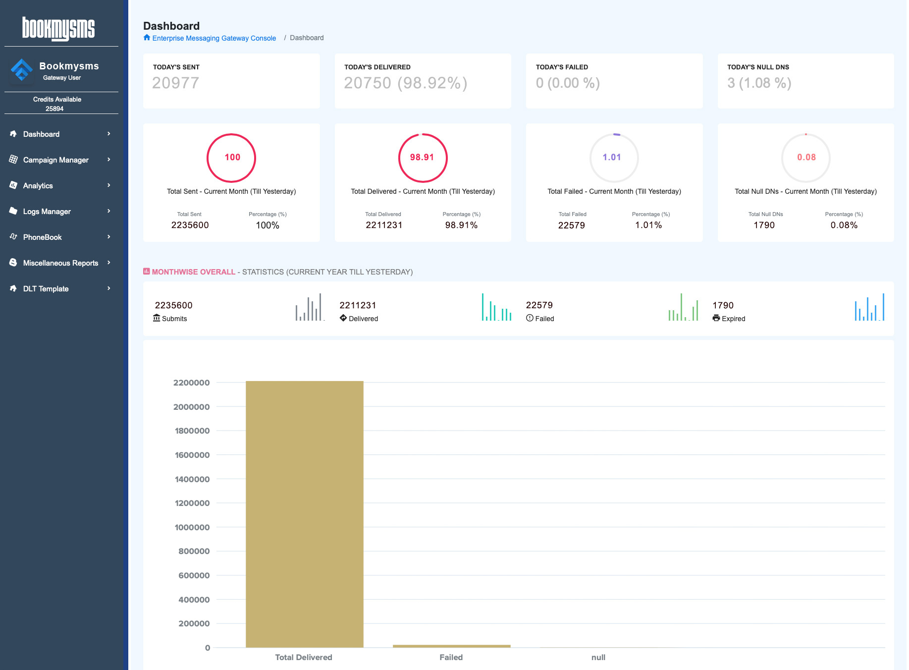Click the Failed alert circle icon
Screen dimensions: 909x670
coord(530,318)
